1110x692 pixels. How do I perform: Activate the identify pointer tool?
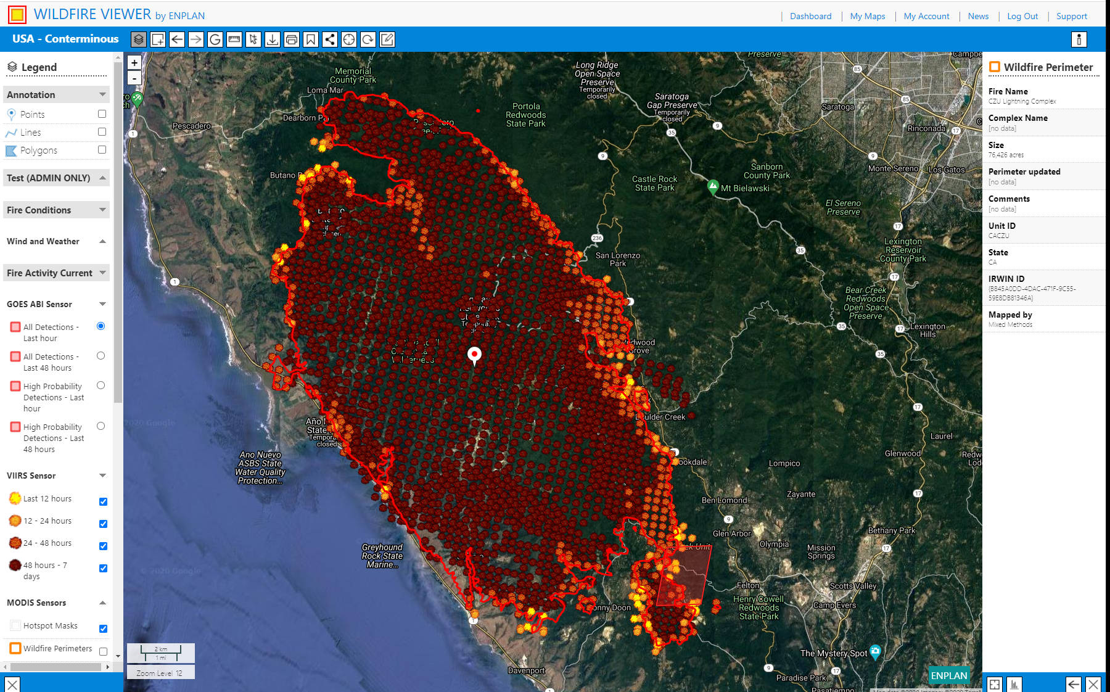pyautogui.click(x=253, y=39)
